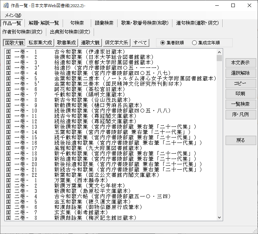
Task: Select the 新拾遺和歌集 row
Action: 110,159
